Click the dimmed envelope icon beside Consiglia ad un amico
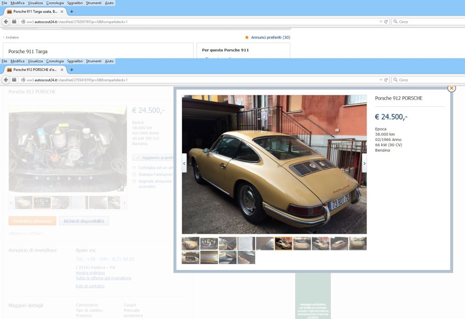 coord(134,168)
